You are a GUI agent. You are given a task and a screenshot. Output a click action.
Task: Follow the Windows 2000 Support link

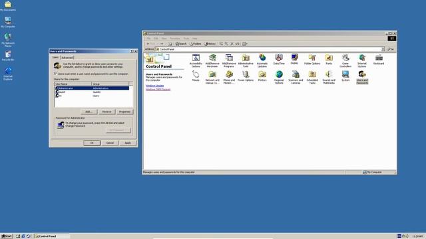click(x=158, y=90)
